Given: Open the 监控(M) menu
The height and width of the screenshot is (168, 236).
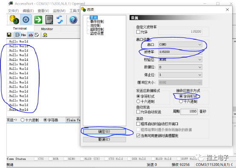Looking at the screenshot, I should (x=59, y=11).
